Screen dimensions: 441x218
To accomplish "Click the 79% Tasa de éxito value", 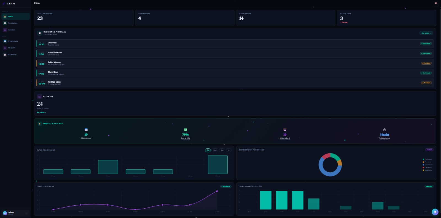I will (x=185, y=135).
